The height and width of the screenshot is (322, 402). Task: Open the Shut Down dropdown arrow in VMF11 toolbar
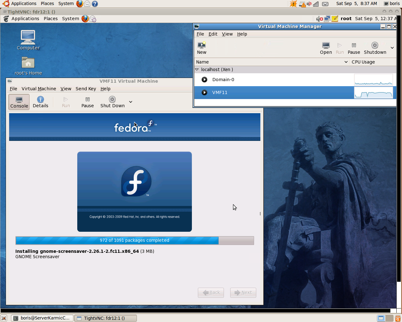131,102
